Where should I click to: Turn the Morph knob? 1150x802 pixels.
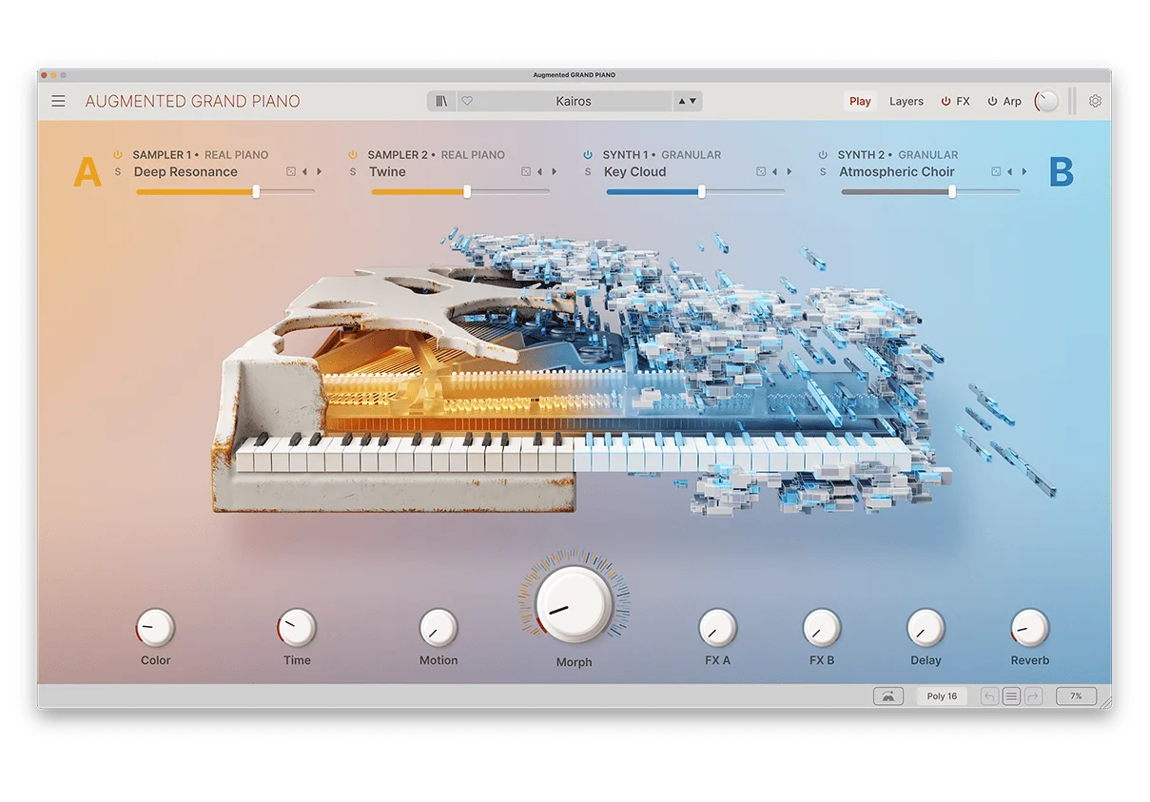(572, 603)
